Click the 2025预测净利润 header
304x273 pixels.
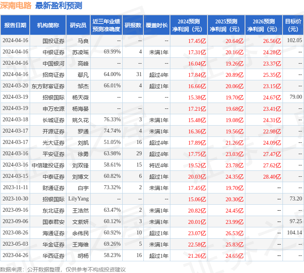tap(226, 25)
